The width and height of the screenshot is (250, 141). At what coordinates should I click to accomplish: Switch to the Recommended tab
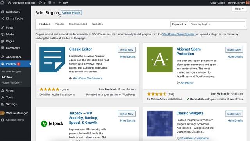tap(78, 24)
